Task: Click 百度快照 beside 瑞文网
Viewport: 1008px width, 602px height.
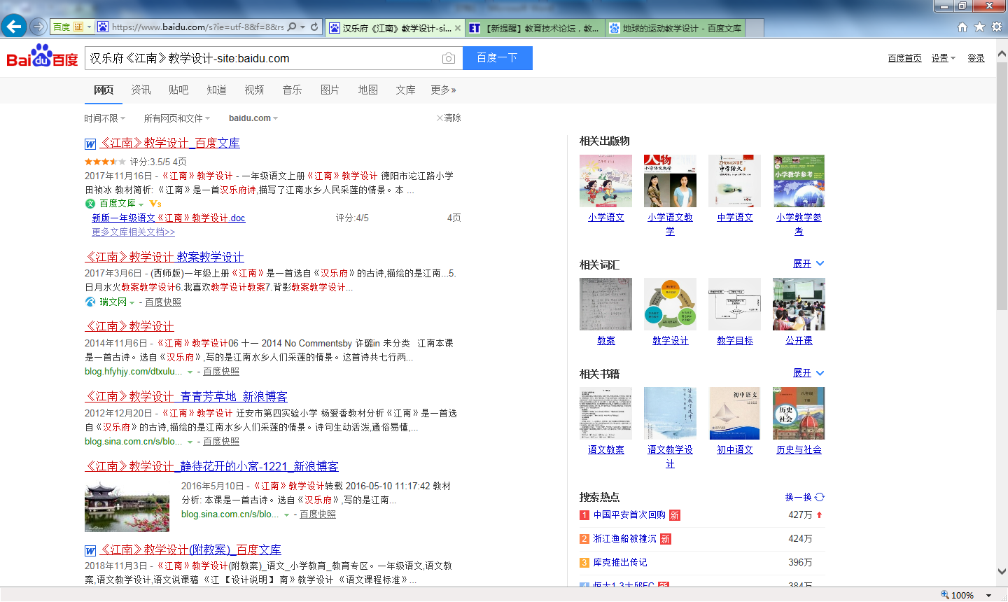Action: pos(163,302)
